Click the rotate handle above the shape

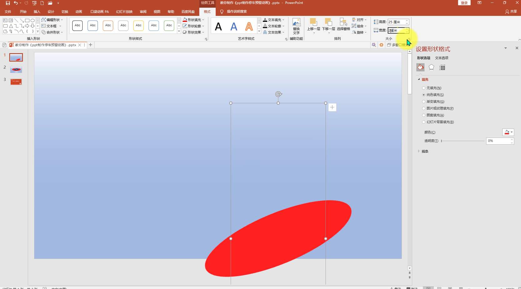pyautogui.click(x=278, y=94)
